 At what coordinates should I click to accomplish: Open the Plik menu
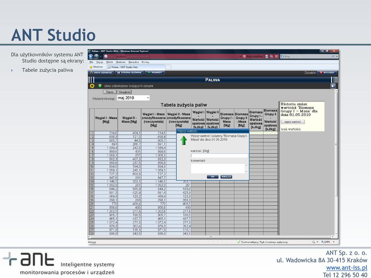click(x=91, y=62)
